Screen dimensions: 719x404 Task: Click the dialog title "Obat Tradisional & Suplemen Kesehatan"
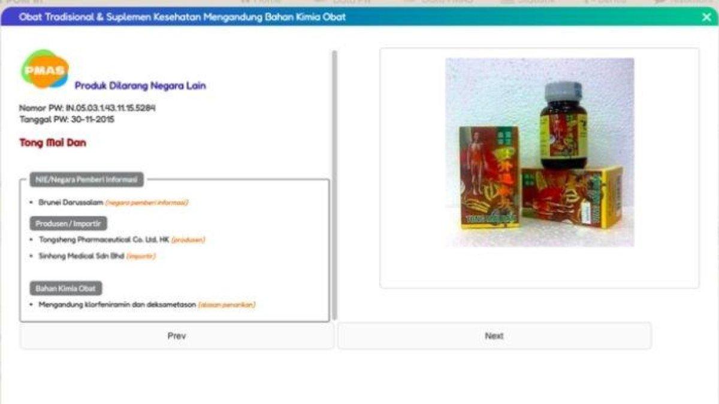(111, 17)
